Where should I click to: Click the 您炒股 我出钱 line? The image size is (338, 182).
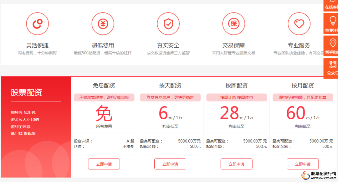pos(23,112)
